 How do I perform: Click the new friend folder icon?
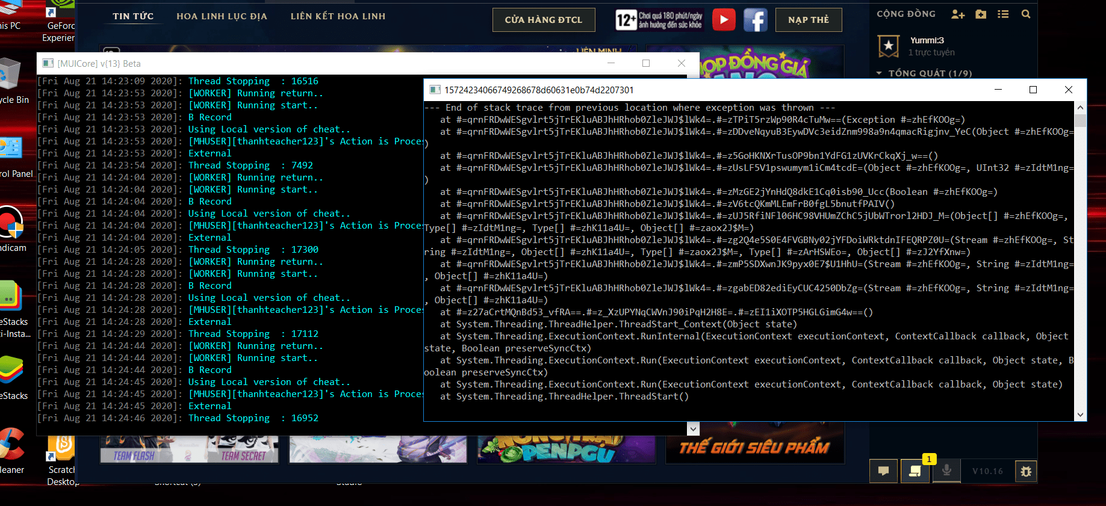[x=981, y=14]
